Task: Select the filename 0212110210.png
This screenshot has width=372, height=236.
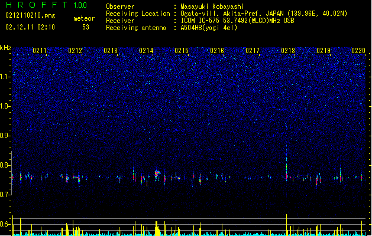Action: [x=30, y=15]
